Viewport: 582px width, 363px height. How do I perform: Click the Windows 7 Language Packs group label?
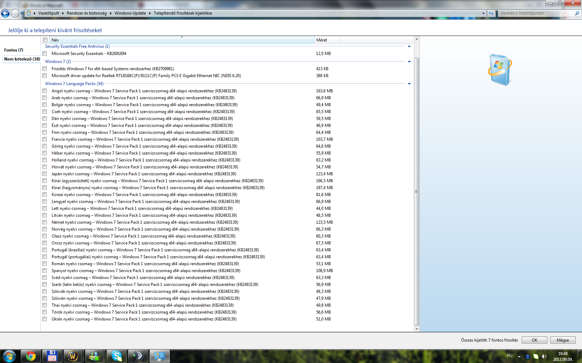(74, 84)
